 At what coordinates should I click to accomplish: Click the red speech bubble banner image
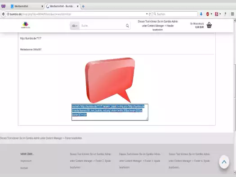(110, 80)
